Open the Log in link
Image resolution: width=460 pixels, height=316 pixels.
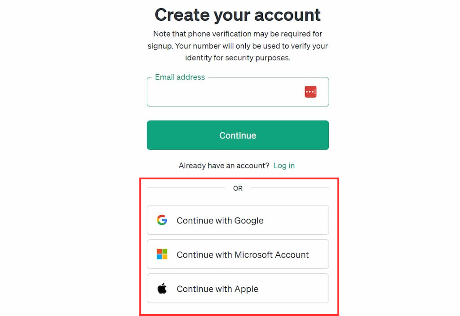[284, 165]
